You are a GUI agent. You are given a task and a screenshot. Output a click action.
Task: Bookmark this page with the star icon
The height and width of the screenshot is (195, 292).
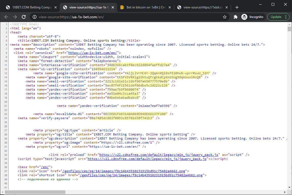pos(225,17)
